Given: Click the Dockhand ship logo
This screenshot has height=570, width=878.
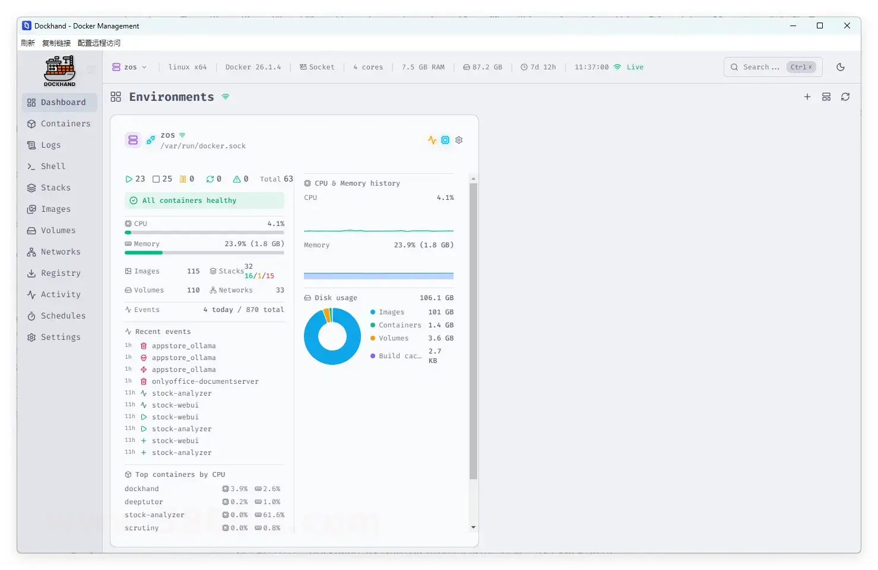Looking at the screenshot, I should pos(59,71).
